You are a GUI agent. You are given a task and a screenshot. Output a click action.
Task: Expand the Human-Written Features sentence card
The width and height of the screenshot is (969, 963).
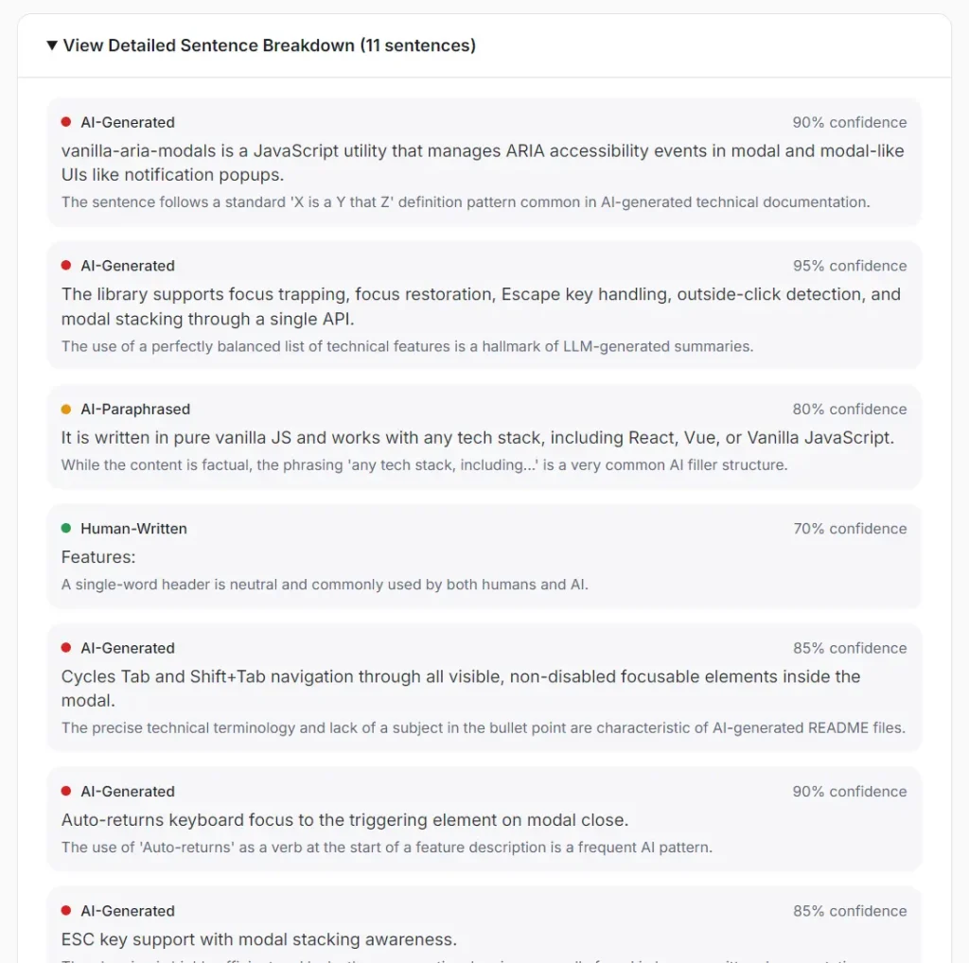pyautogui.click(x=484, y=556)
